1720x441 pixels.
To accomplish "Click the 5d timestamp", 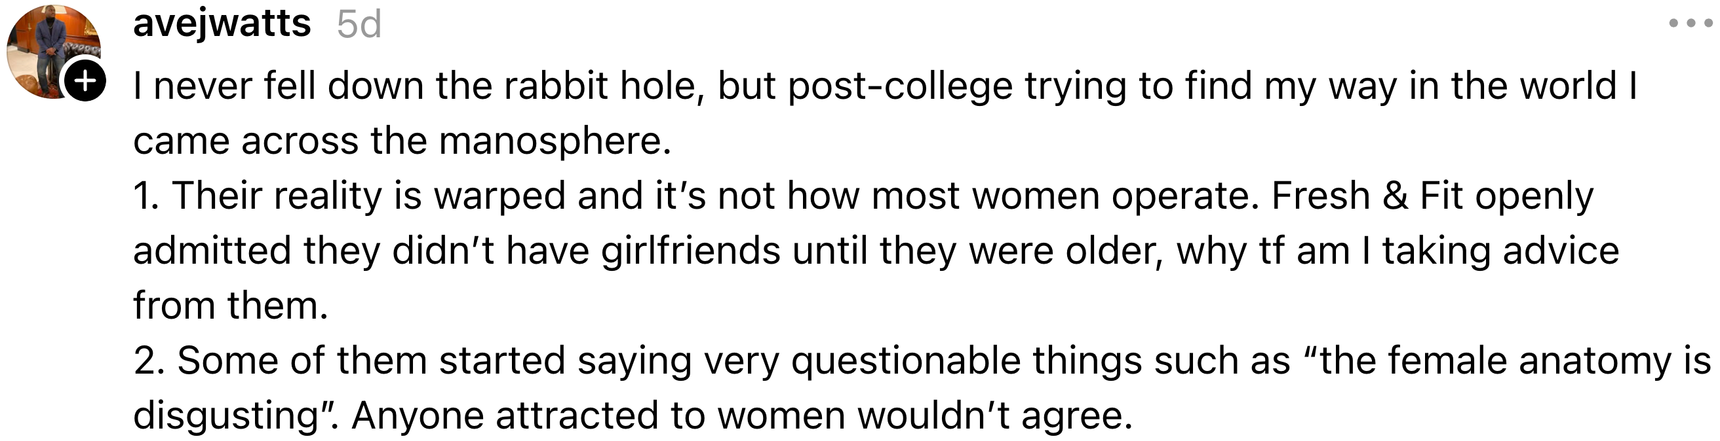I will (x=359, y=25).
